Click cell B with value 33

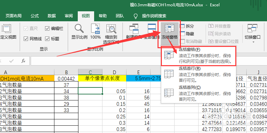coord(66,110)
